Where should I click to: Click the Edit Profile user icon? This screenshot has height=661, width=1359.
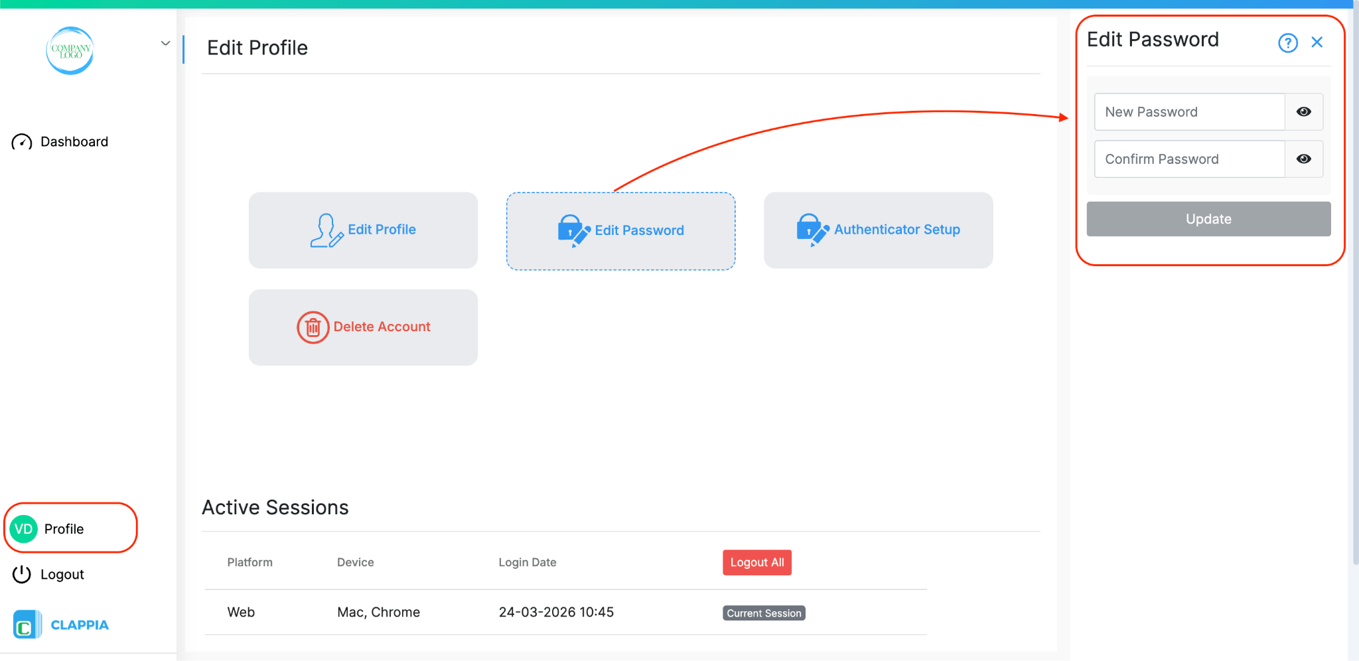[326, 230]
